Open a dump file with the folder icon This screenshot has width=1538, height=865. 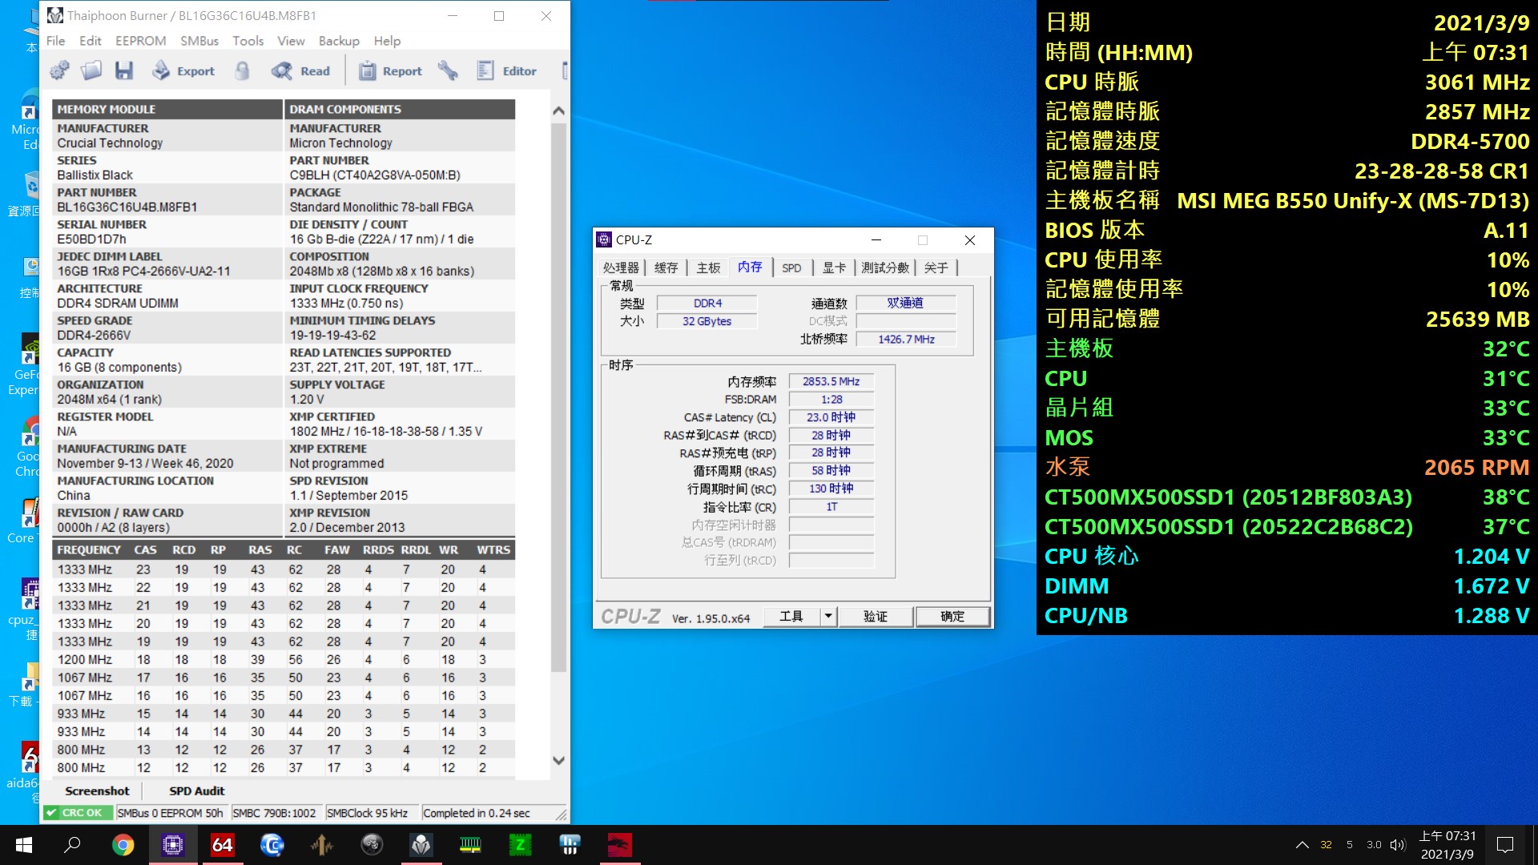tap(91, 70)
